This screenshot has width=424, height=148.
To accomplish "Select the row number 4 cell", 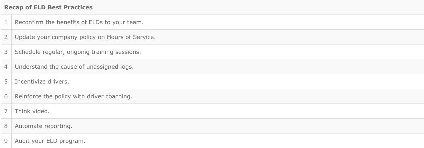I will (x=6, y=67).
